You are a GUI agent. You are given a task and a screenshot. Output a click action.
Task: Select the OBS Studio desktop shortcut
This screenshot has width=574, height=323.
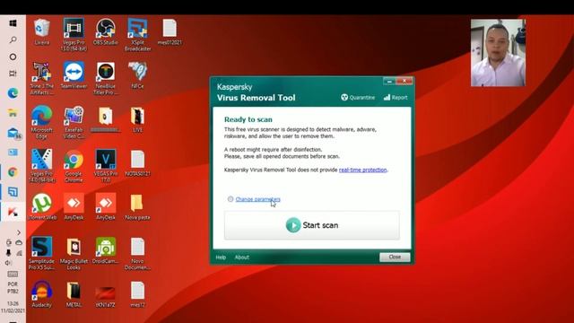tap(106, 32)
